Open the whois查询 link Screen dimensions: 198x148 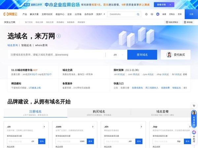point(42,45)
